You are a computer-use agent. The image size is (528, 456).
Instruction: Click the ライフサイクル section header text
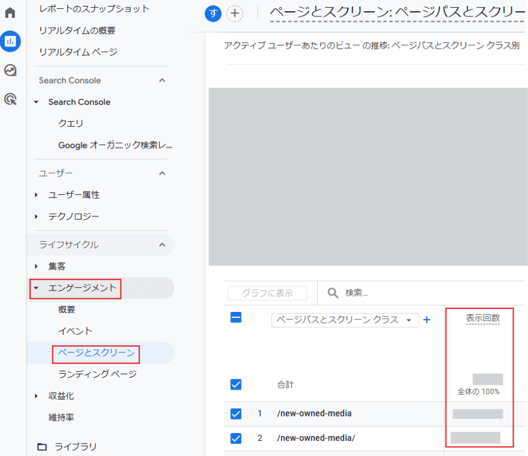coord(69,245)
